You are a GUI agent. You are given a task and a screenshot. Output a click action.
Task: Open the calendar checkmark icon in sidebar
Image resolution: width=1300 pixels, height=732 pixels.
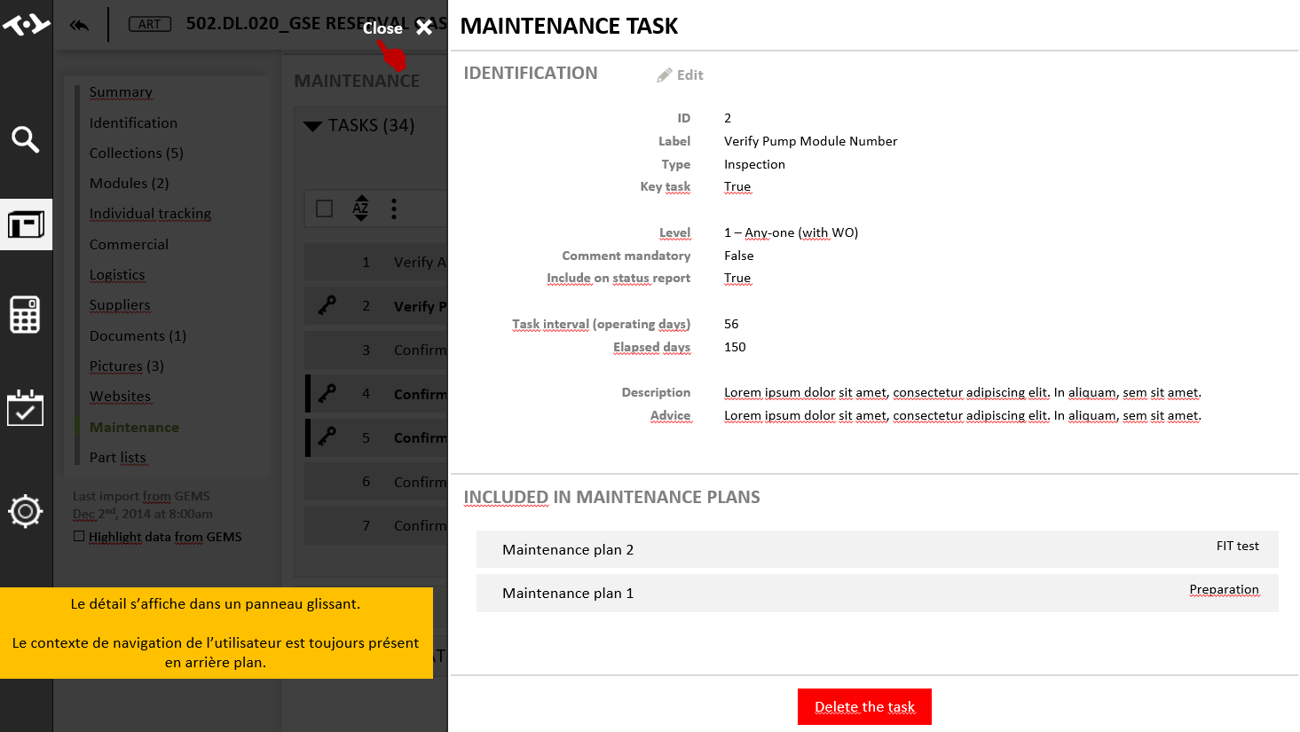click(x=25, y=407)
